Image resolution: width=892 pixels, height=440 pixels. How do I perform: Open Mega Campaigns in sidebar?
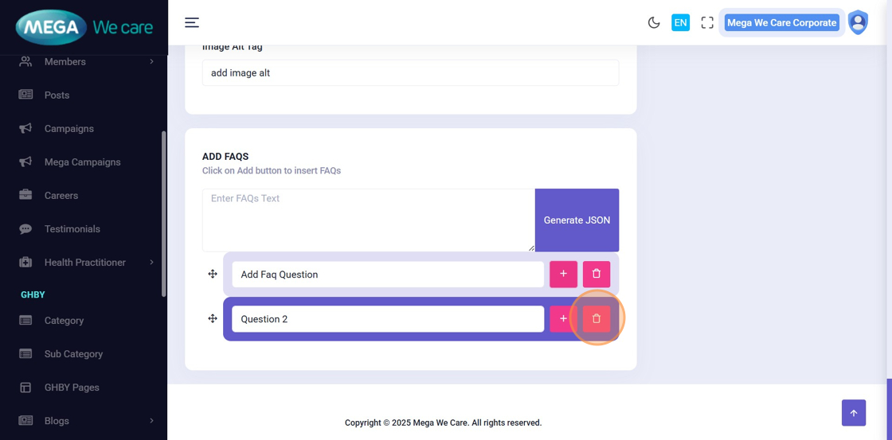pyautogui.click(x=82, y=162)
